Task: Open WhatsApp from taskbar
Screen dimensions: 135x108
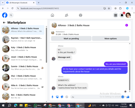Action: tap(38, 105)
